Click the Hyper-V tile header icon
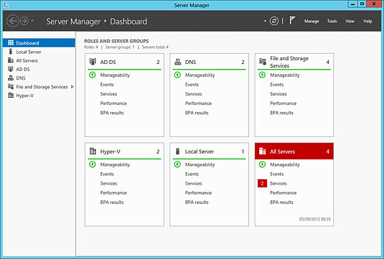 click(93, 151)
